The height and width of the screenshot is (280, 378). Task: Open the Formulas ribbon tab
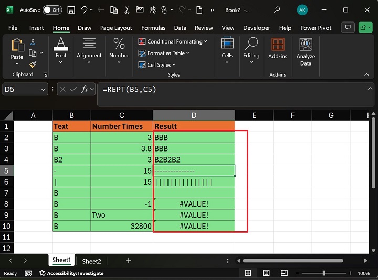153,28
